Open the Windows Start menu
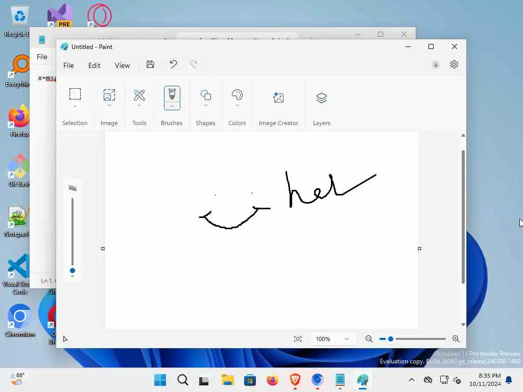This screenshot has width=523, height=392. point(160,380)
